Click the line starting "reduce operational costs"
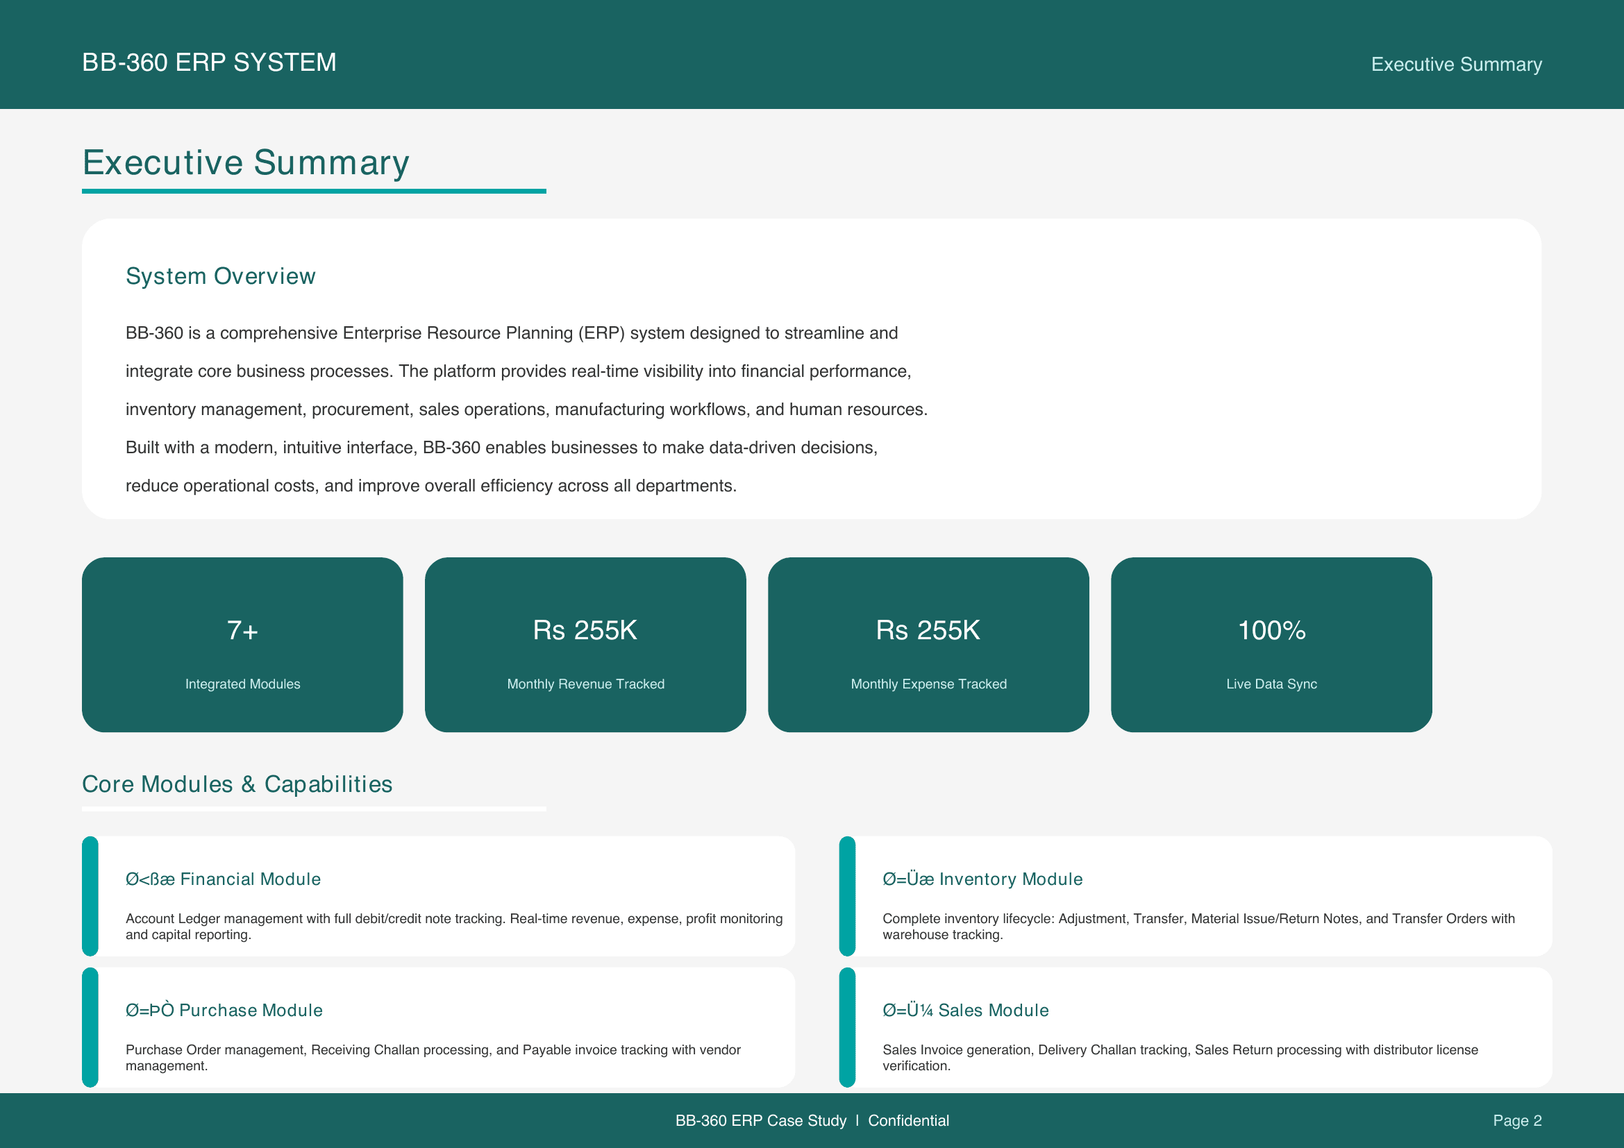Screen dimensions: 1624x1148 [x=430, y=486]
